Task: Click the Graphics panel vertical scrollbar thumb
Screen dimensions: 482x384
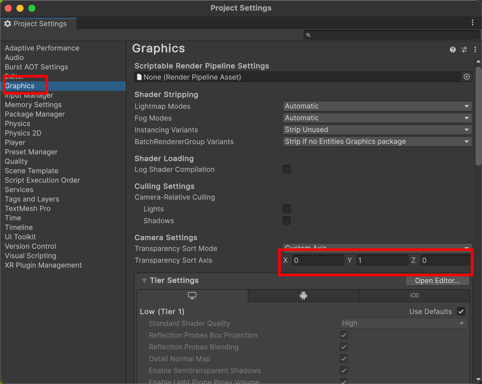Action: pyautogui.click(x=478, y=116)
